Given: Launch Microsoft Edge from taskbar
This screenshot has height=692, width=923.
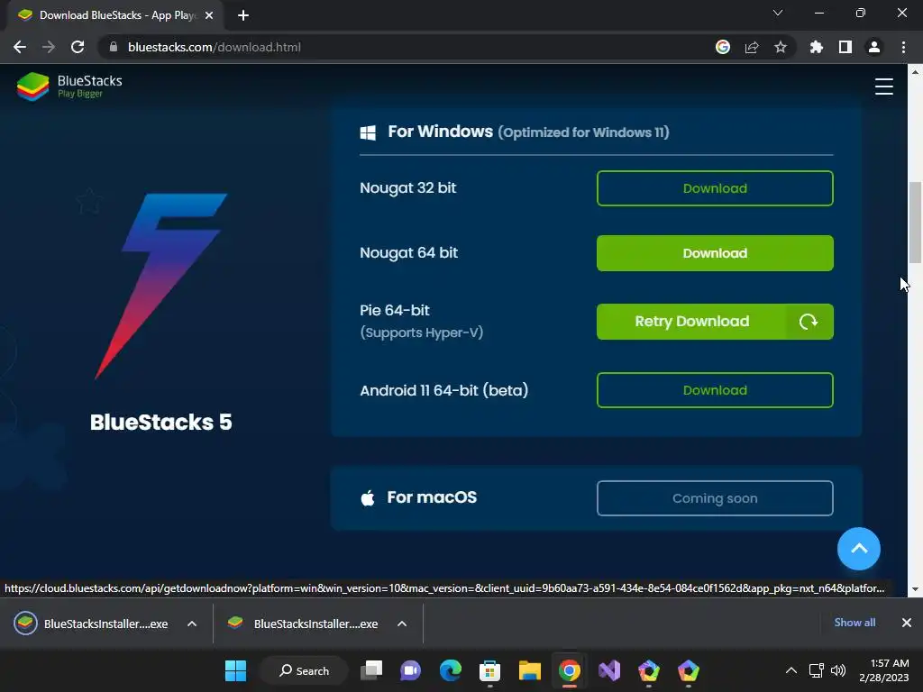Looking at the screenshot, I should [x=451, y=670].
